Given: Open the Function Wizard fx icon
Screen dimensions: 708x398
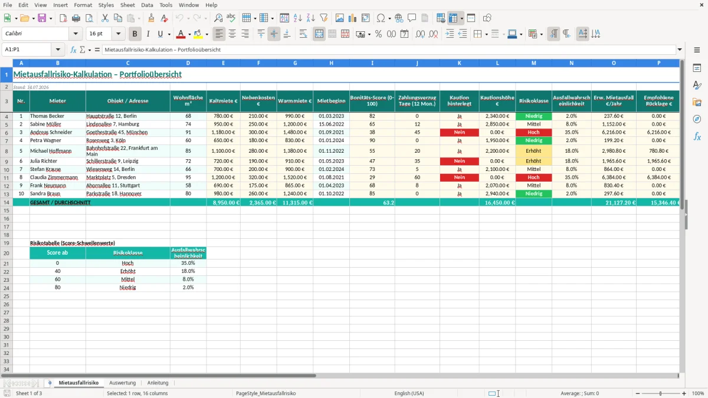Looking at the screenshot, I should tap(74, 50).
